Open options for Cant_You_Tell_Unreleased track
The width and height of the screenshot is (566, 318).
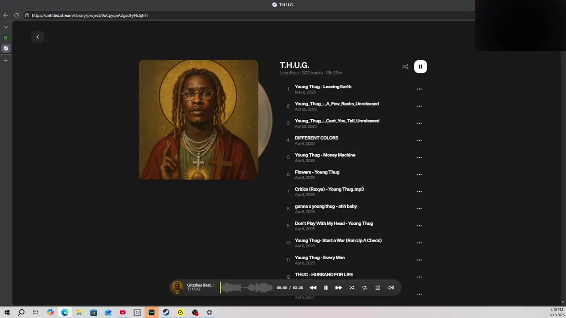click(419, 123)
